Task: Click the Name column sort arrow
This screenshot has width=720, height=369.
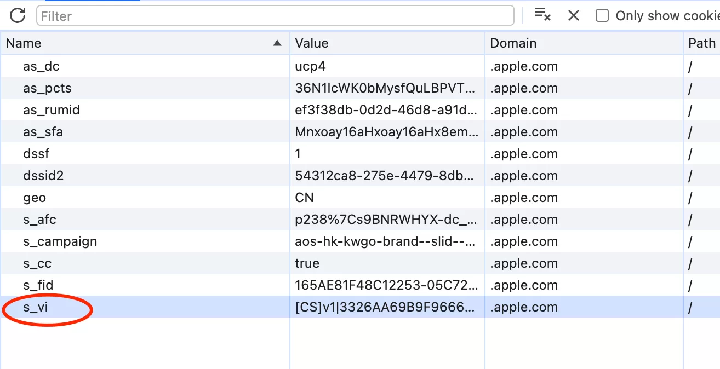Action: coord(277,43)
